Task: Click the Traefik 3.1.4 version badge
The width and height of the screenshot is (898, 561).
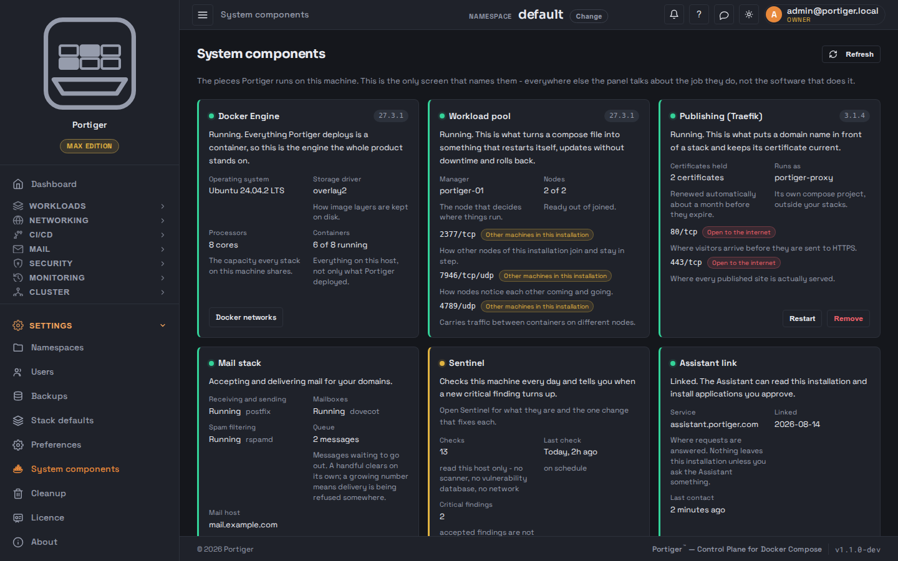Action: coord(854,116)
